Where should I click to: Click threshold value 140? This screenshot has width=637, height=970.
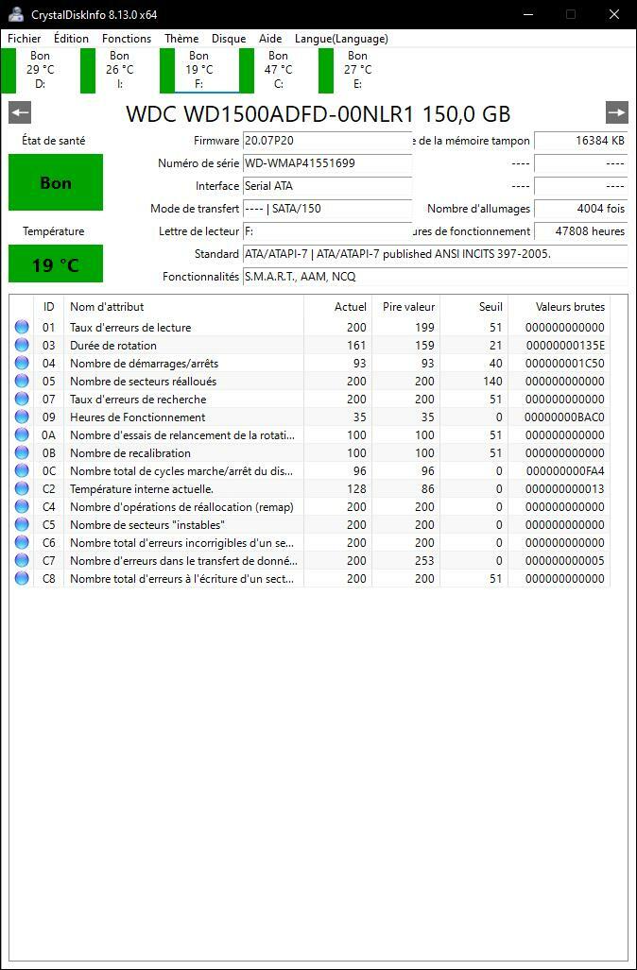[492, 382]
